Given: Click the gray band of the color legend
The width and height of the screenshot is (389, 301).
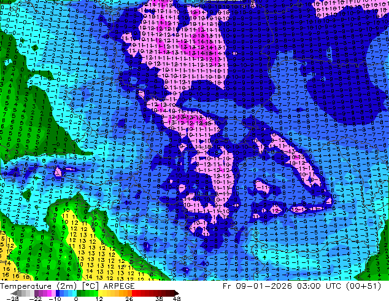Looking at the screenshot, I should pos(22,293).
